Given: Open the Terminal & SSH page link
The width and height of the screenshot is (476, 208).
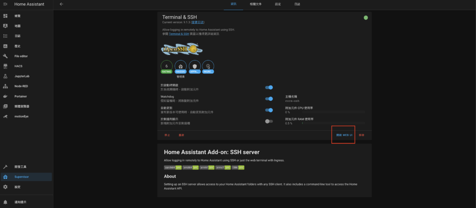Looking at the screenshot, I should [x=179, y=34].
